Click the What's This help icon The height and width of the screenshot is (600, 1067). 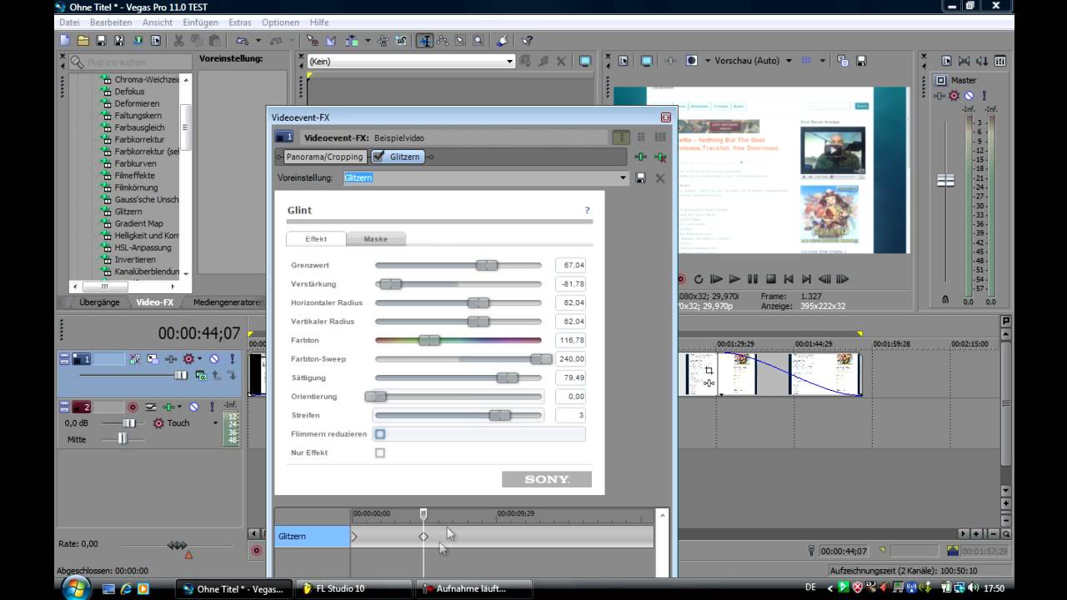(x=526, y=40)
